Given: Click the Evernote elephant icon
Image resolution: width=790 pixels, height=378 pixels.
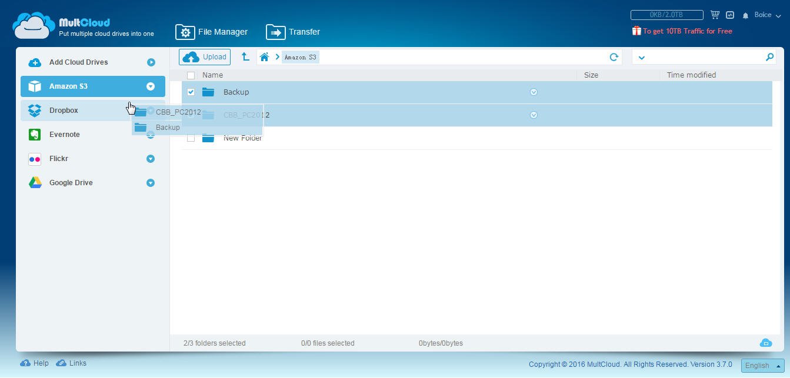Looking at the screenshot, I should pyautogui.click(x=35, y=135).
